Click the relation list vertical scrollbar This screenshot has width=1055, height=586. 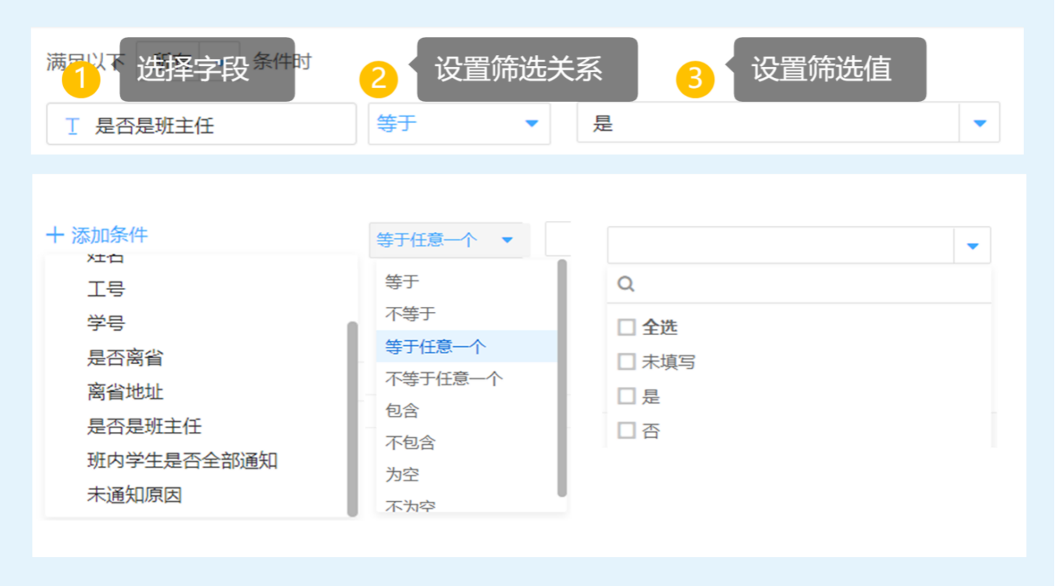pyautogui.click(x=561, y=378)
